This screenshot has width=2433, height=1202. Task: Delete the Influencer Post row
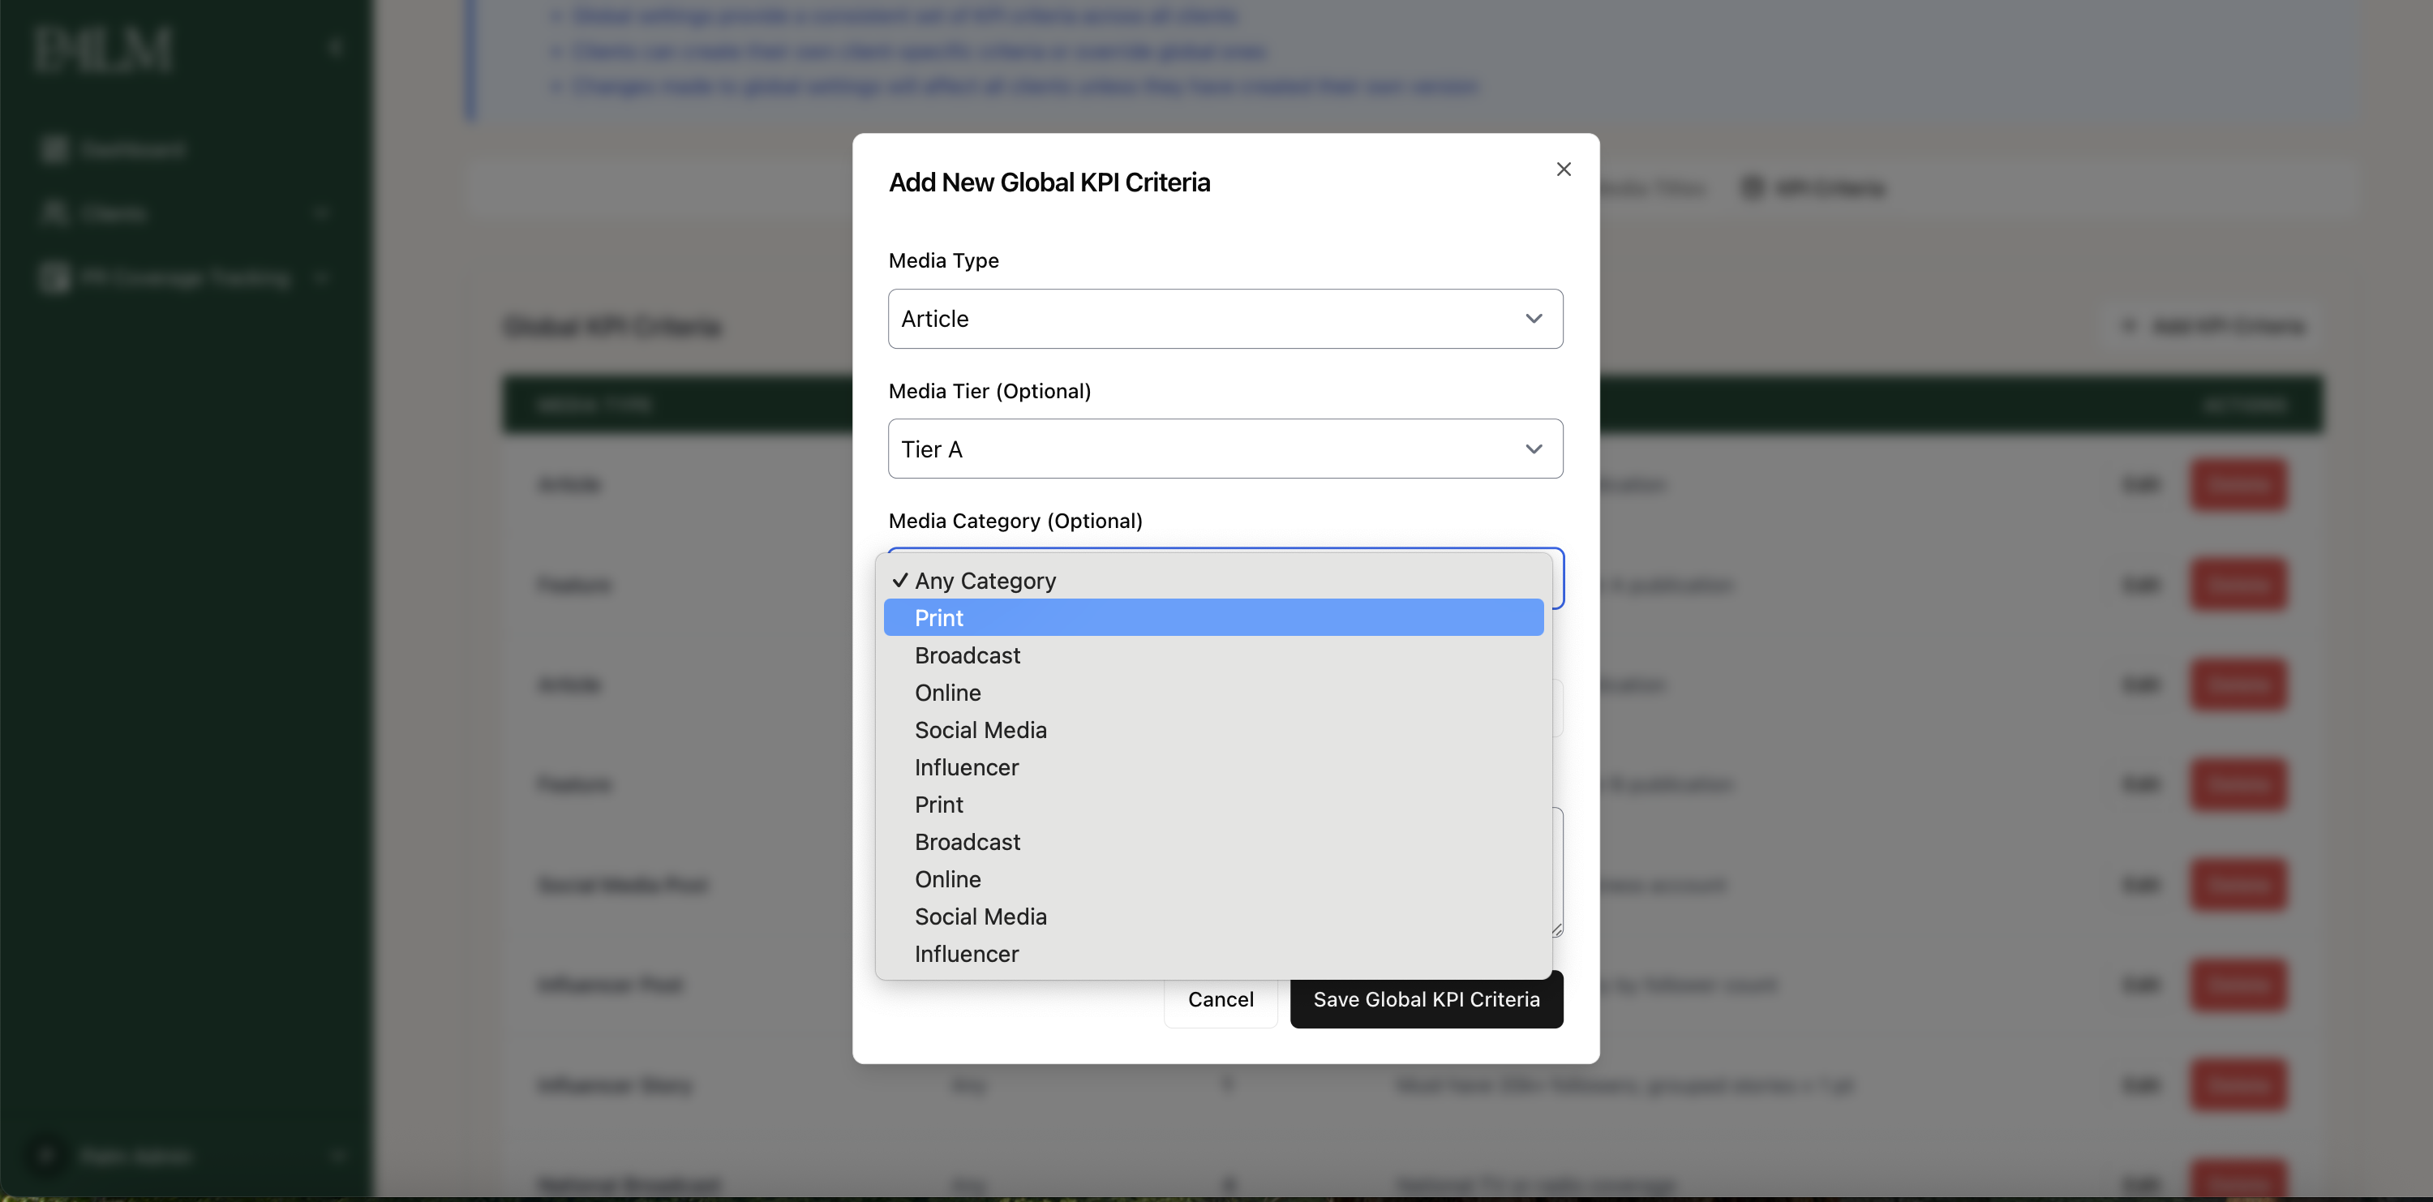[x=2238, y=985]
